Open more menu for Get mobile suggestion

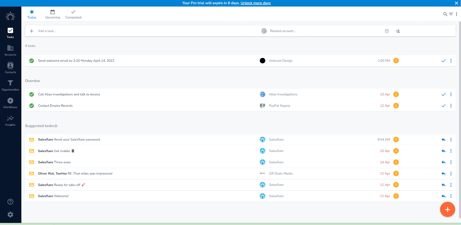(x=451, y=151)
